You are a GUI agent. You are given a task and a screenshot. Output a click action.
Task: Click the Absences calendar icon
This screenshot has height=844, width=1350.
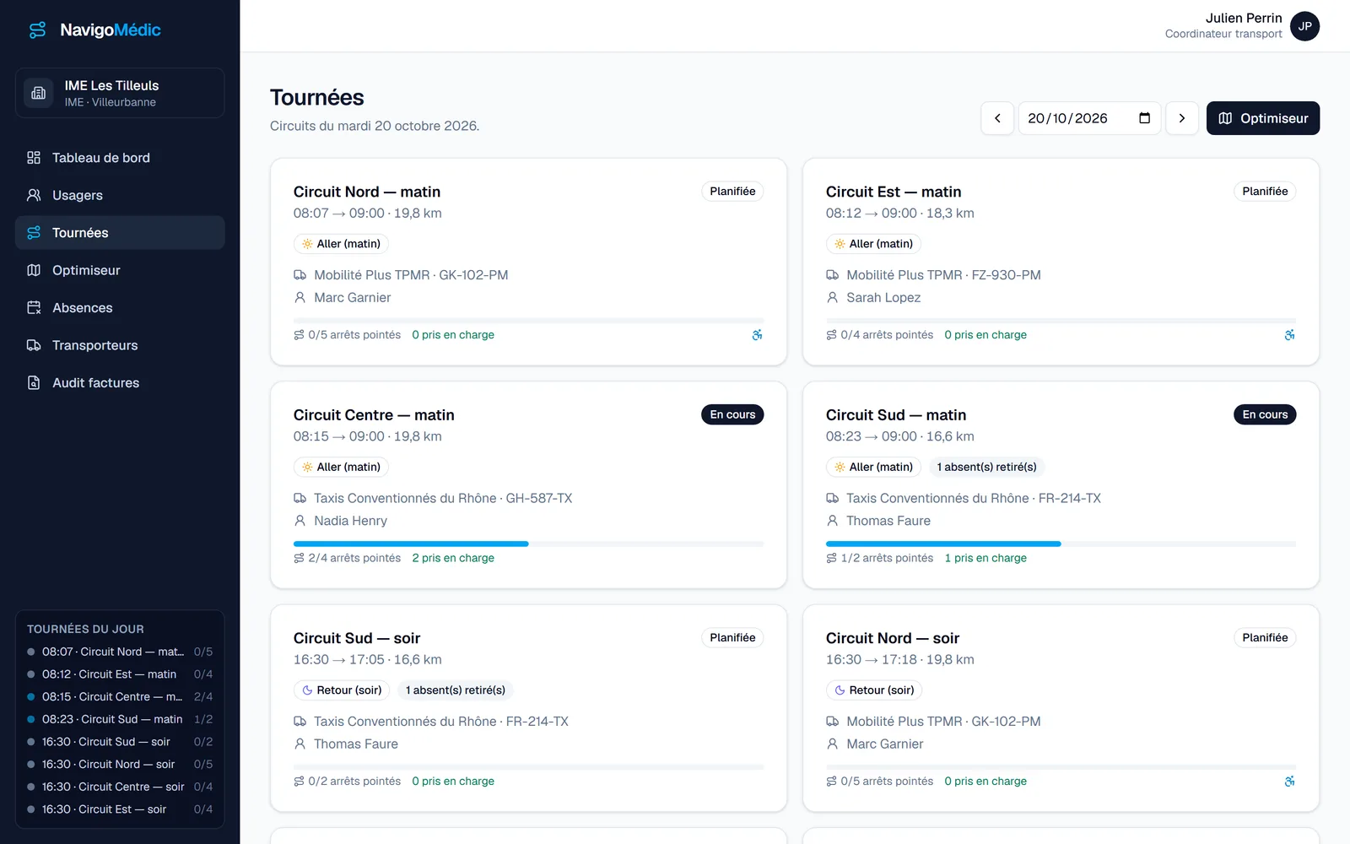tap(34, 308)
